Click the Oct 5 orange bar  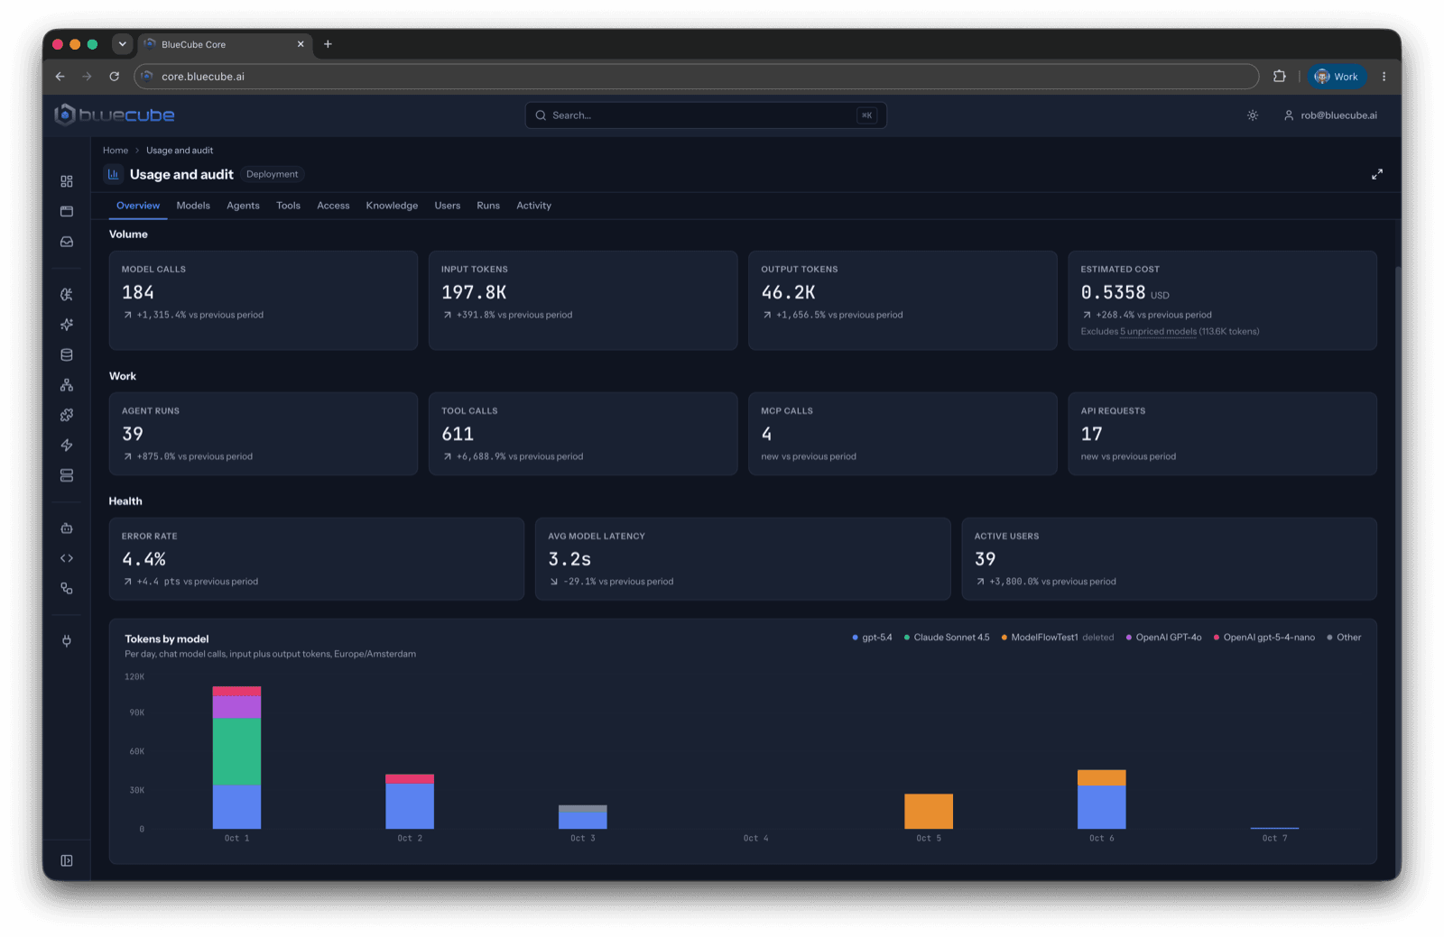[x=929, y=811]
